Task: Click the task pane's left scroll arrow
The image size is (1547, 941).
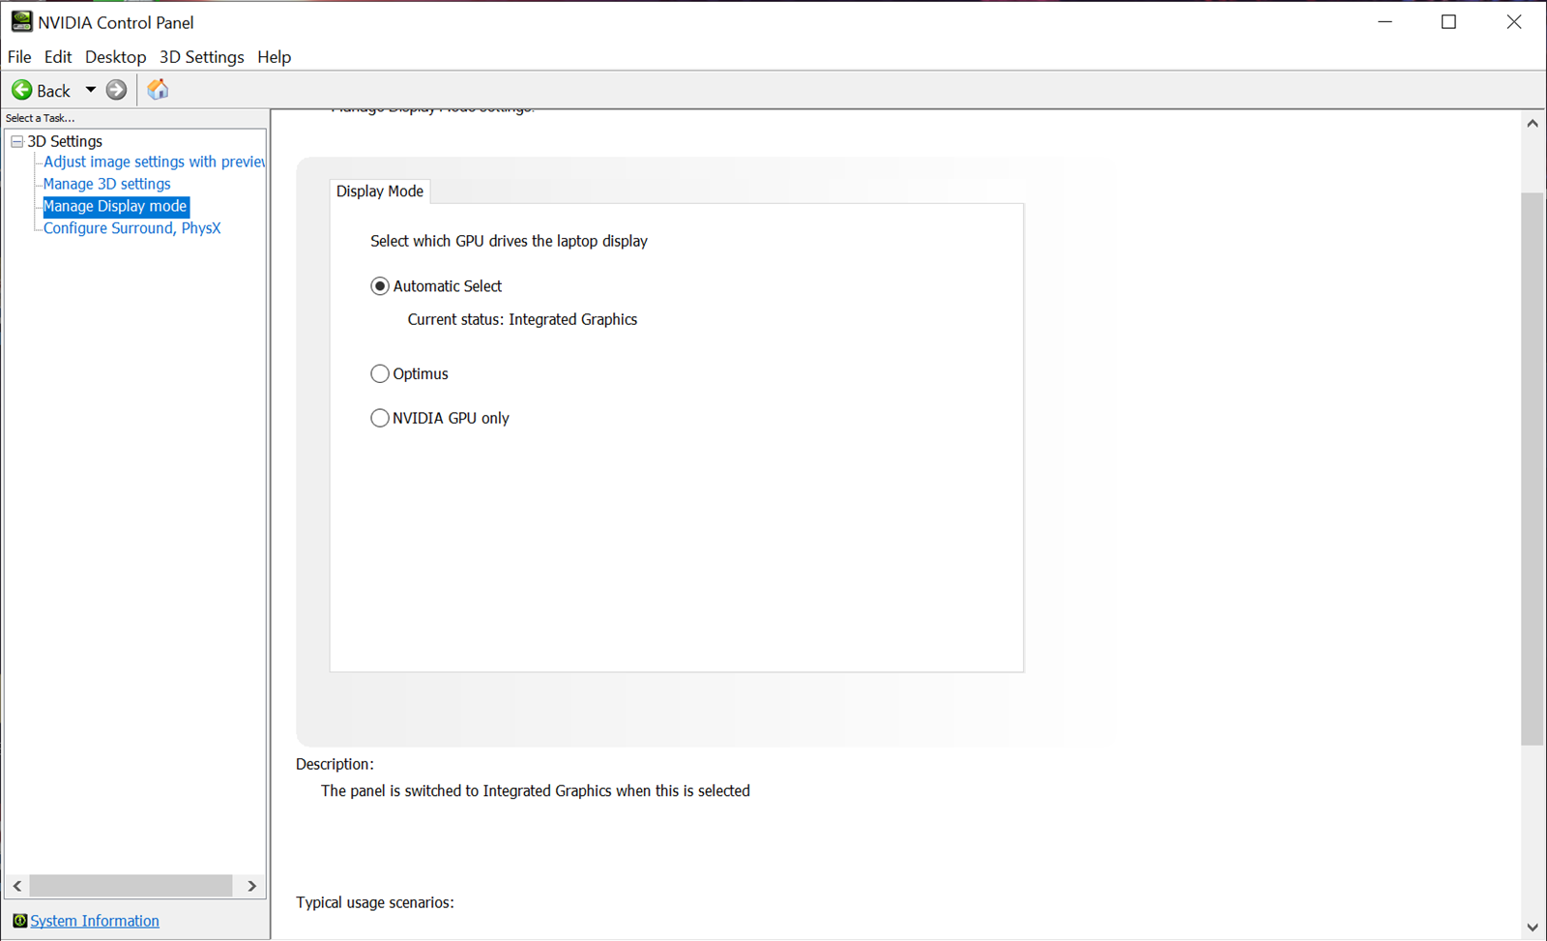Action: tap(17, 886)
